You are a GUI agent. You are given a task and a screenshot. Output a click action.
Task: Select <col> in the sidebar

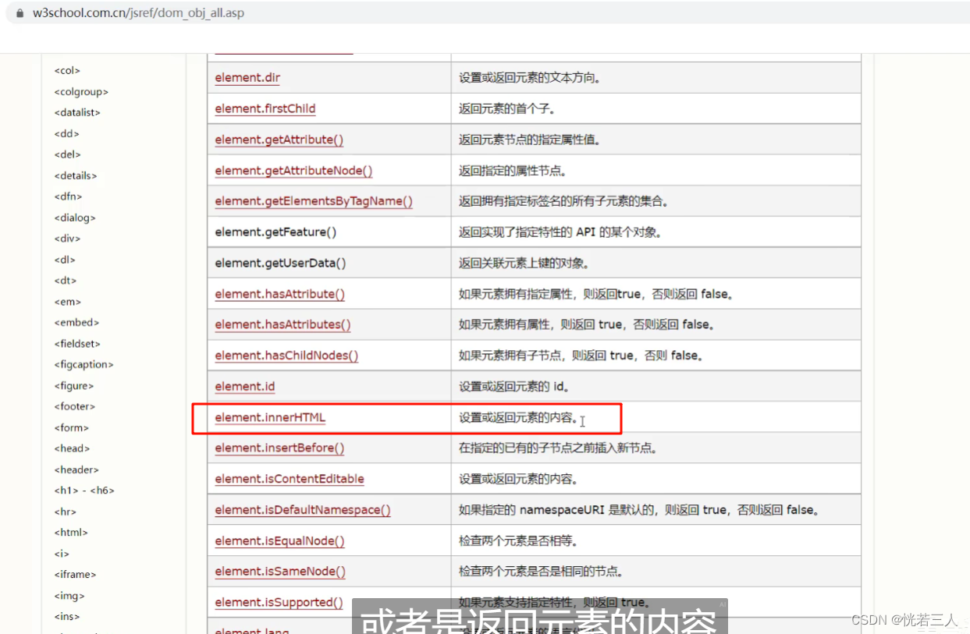point(67,70)
